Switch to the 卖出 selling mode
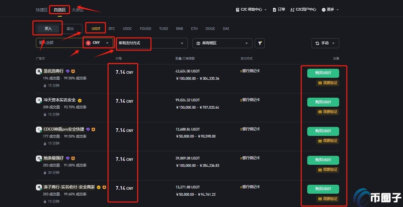The image size is (403, 207). 70,29
